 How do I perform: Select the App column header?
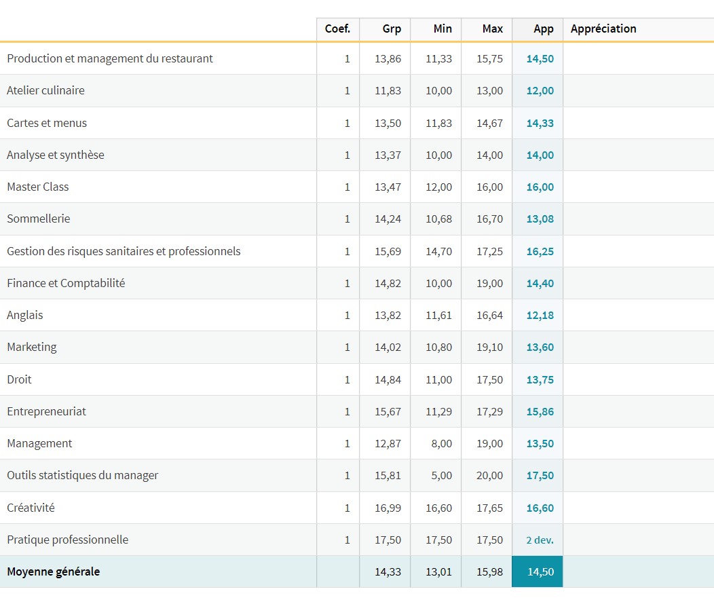point(543,29)
